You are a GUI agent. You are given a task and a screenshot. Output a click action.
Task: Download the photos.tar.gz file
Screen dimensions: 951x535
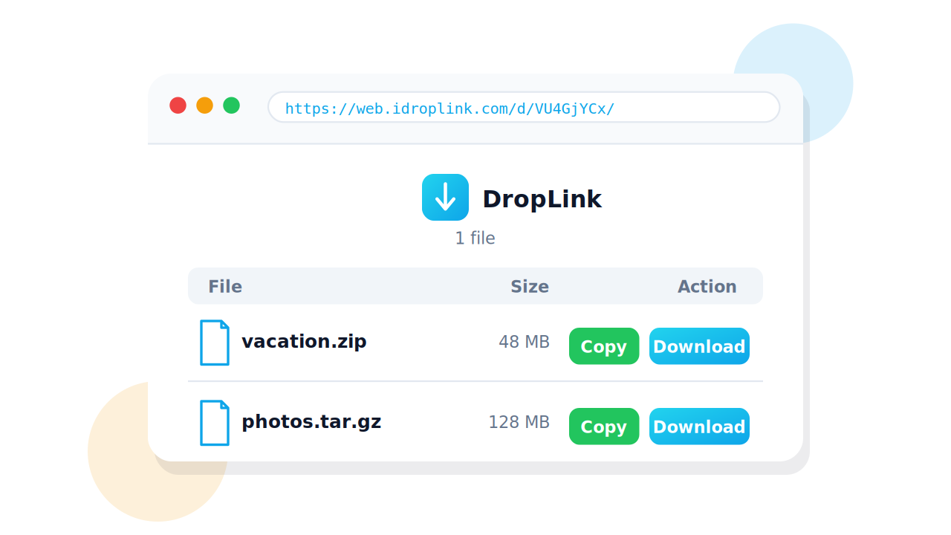click(x=699, y=427)
